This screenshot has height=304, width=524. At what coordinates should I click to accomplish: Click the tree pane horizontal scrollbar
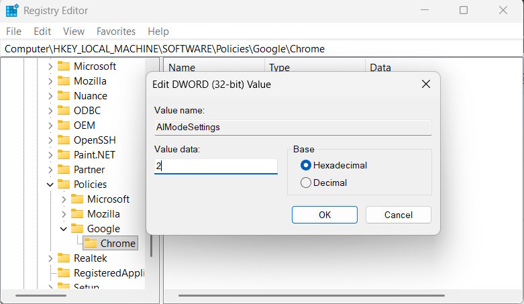pos(41,296)
